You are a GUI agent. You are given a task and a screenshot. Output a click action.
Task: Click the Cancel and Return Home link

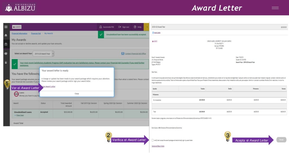158,146
